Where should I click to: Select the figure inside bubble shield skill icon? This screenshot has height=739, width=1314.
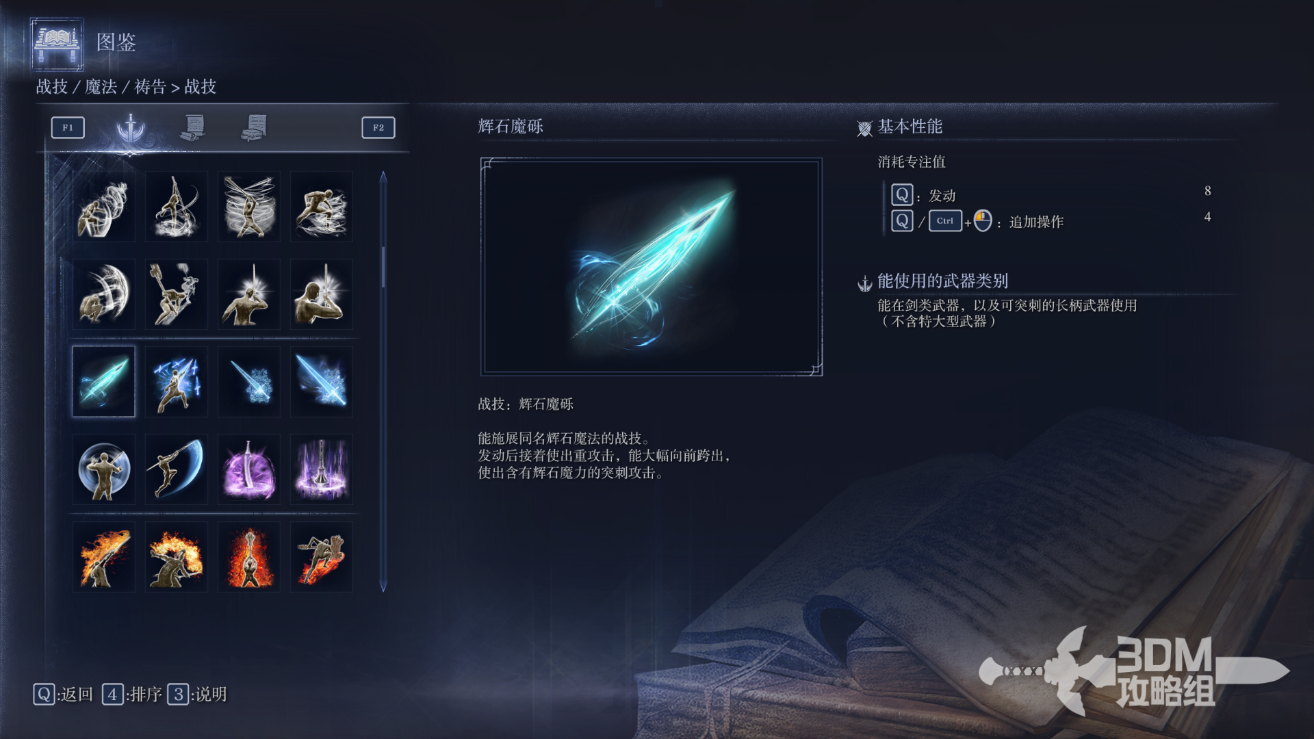[103, 469]
